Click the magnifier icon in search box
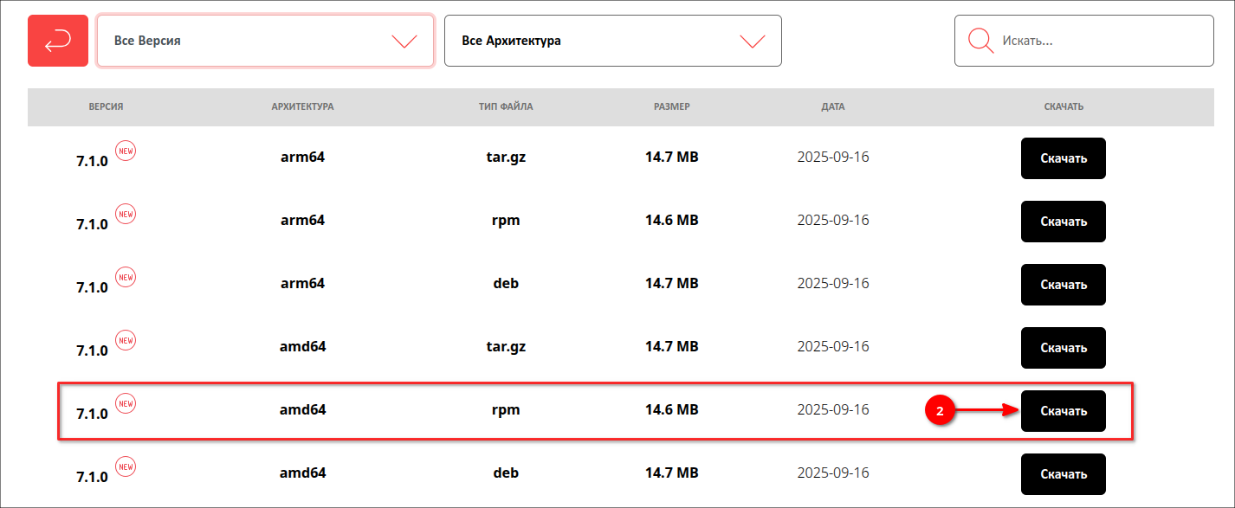The width and height of the screenshot is (1235, 508). [980, 41]
